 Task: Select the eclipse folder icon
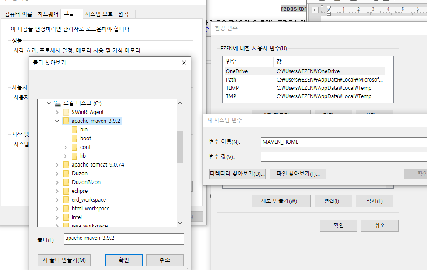click(66, 191)
